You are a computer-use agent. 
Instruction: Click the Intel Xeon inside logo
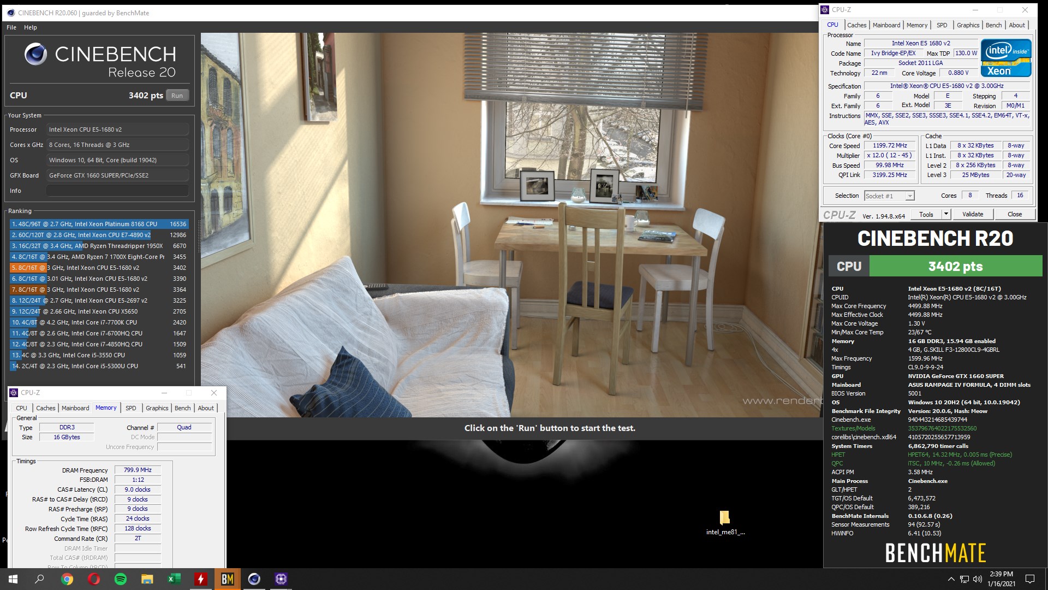tap(1006, 58)
